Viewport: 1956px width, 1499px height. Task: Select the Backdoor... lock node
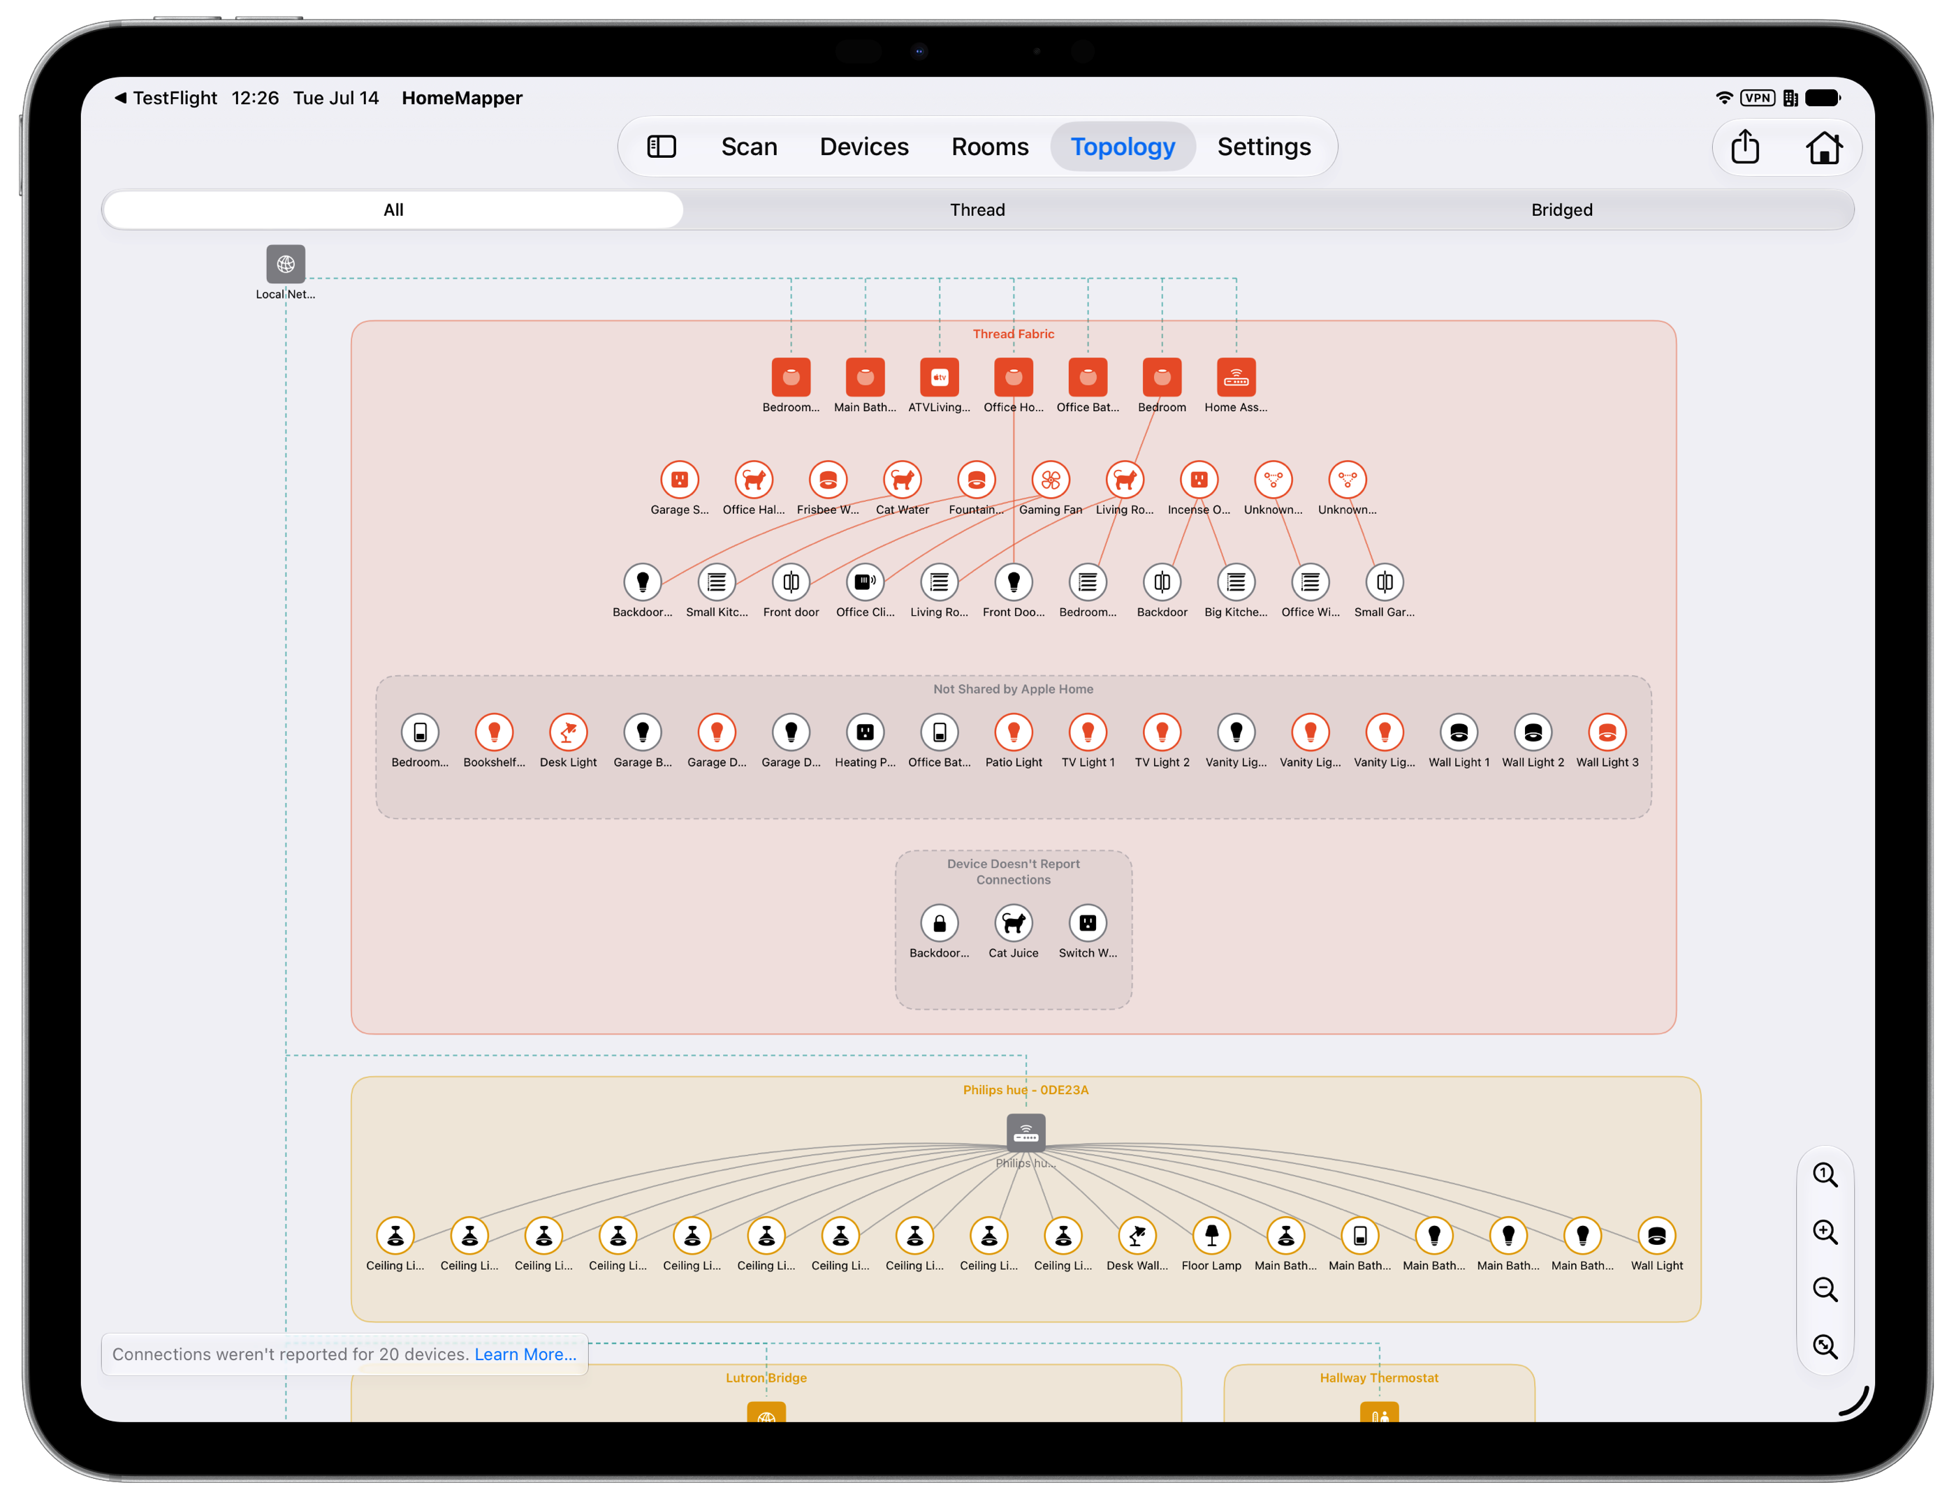pyautogui.click(x=939, y=924)
